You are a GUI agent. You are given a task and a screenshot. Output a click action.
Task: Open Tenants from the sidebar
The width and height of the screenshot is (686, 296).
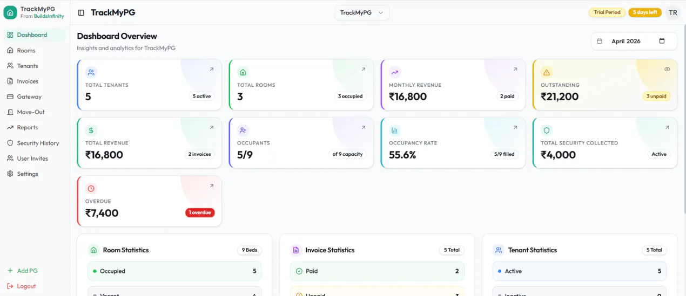(x=35, y=66)
